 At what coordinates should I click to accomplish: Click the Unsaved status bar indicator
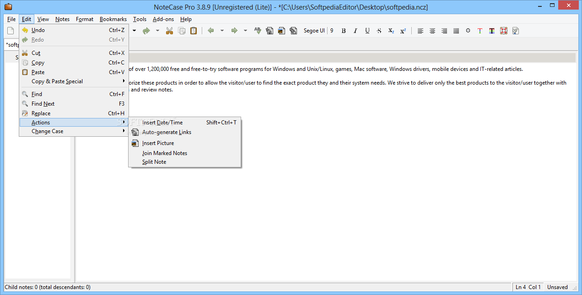coord(557,287)
